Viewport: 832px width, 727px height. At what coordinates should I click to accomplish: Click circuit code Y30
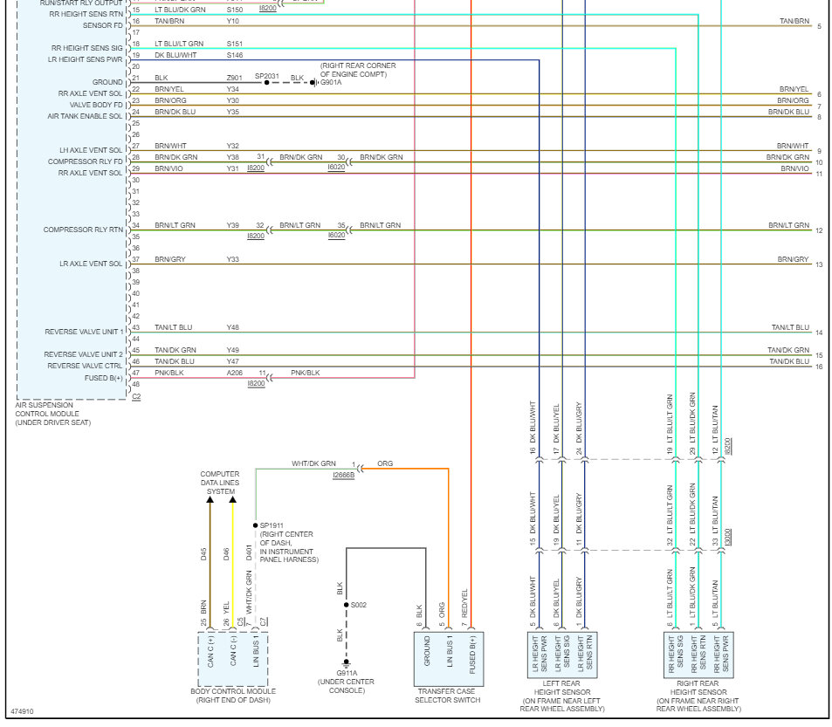[233, 100]
